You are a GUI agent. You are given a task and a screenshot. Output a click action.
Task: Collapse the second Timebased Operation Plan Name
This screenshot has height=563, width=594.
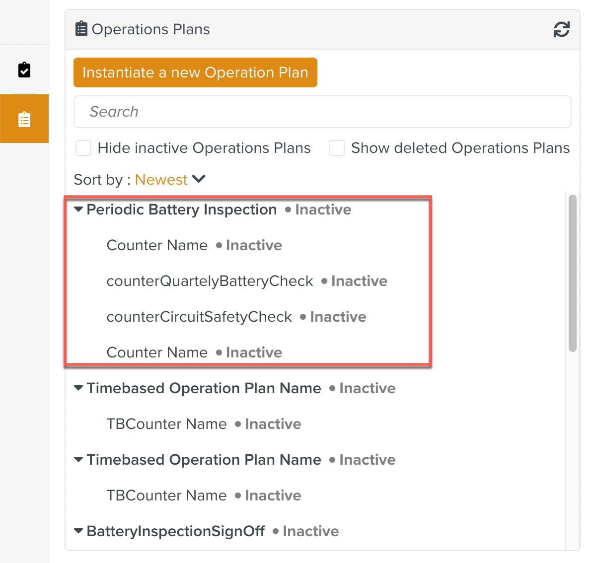78,460
